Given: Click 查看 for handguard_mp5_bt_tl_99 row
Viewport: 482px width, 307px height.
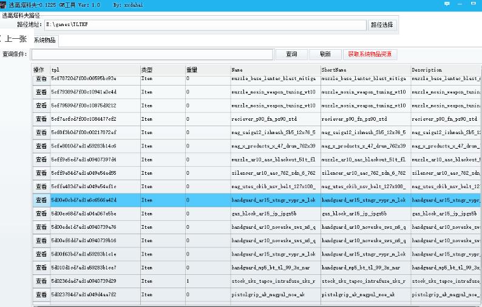Looking at the screenshot, I should point(41,268).
